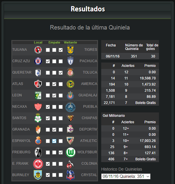Click the Tigres team crest

pyautogui.click(x=70, y=50)
